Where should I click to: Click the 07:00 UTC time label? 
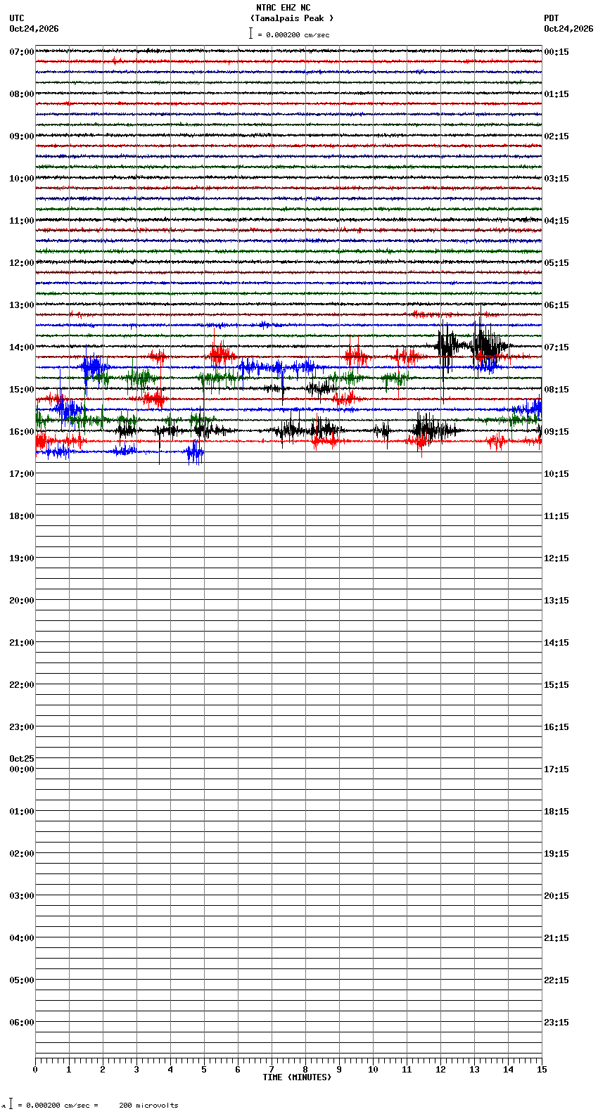22,52
